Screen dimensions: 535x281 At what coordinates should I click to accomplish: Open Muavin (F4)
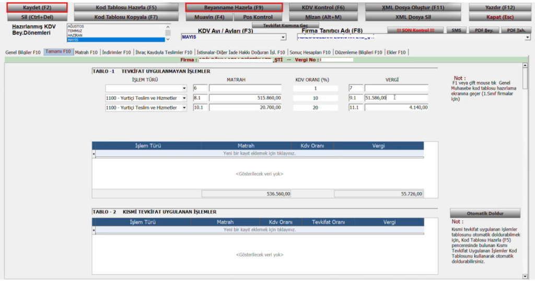click(x=209, y=17)
